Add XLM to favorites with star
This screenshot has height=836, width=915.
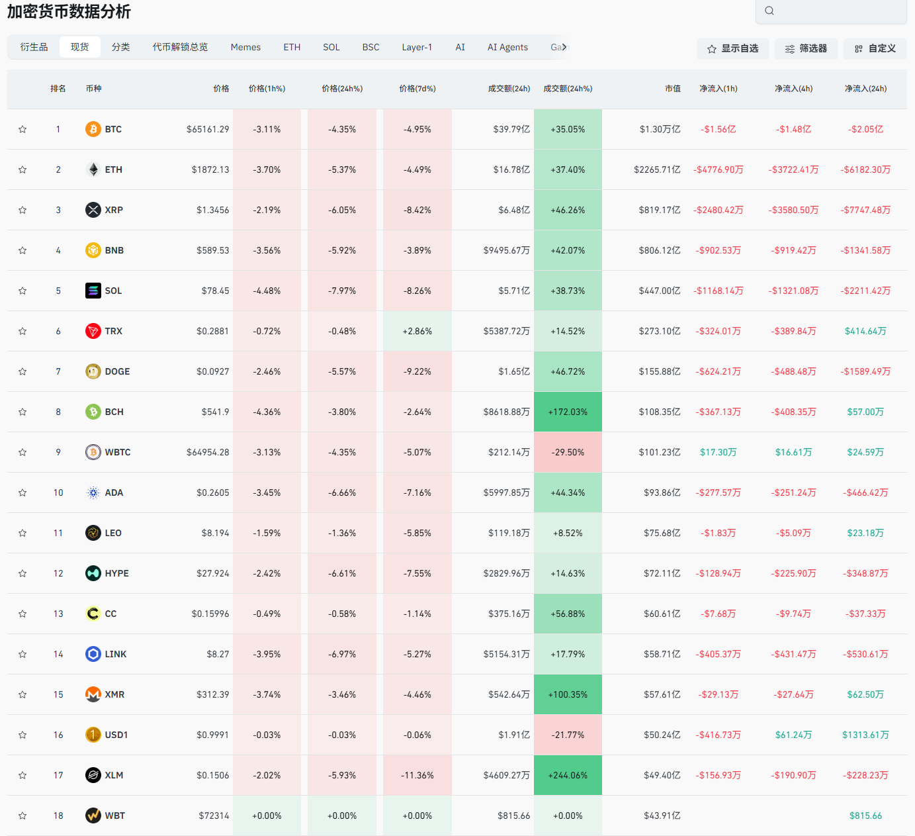point(22,775)
